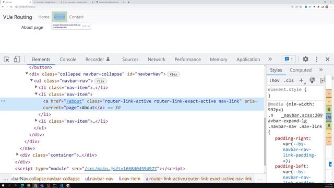Select the Computed pane tab
Viewport: 334px width, 188px height.
301,70
